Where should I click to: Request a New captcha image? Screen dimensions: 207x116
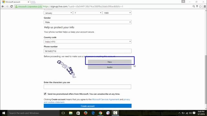click(110, 62)
